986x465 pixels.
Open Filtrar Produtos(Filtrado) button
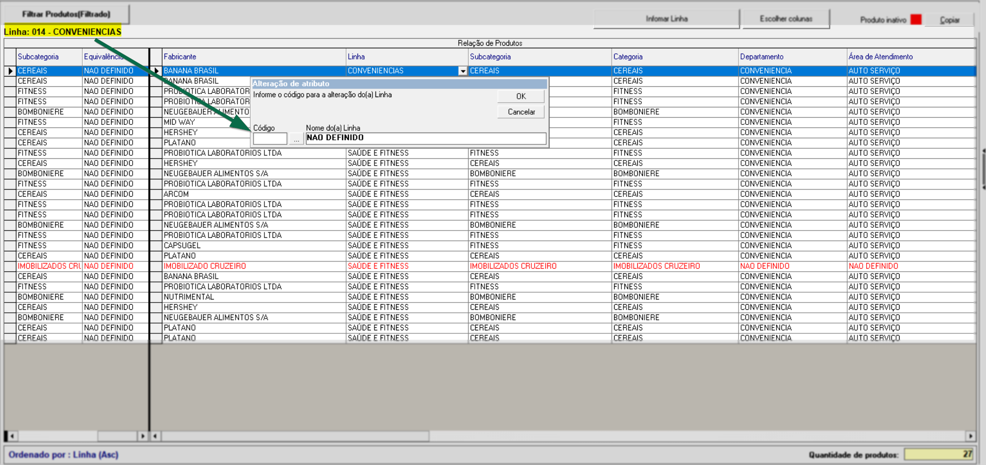pos(66,14)
